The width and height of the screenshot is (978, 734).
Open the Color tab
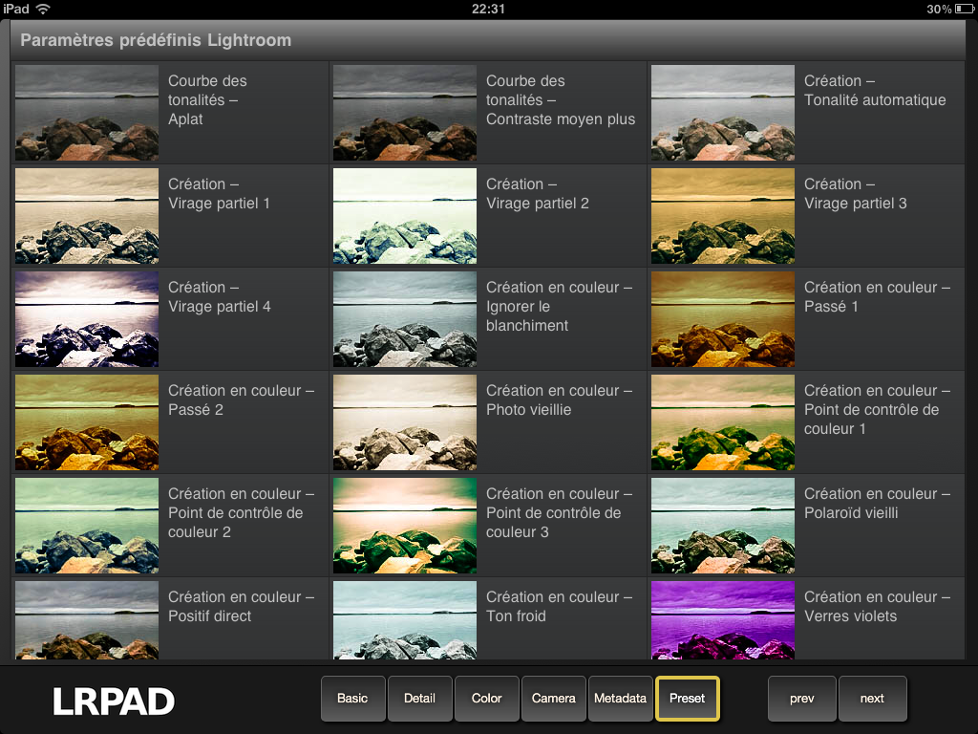(x=486, y=699)
